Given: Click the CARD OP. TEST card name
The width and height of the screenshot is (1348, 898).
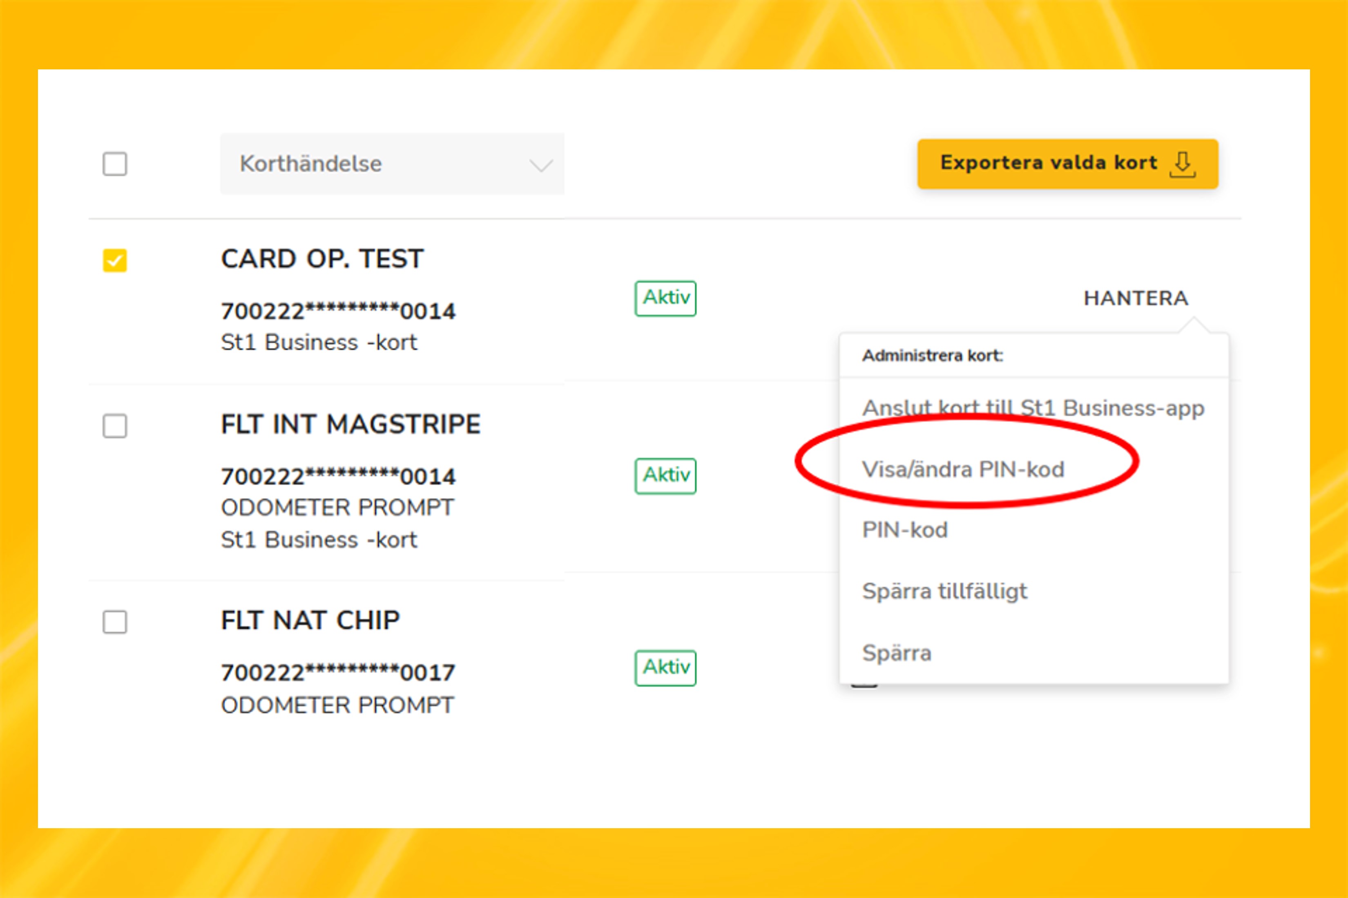Looking at the screenshot, I should point(322,259).
